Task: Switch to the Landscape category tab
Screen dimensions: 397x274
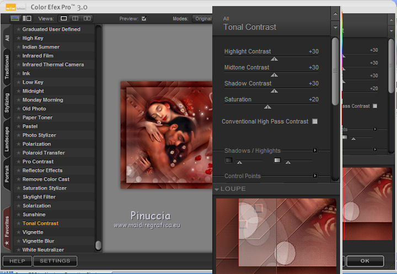Action: click(7, 139)
